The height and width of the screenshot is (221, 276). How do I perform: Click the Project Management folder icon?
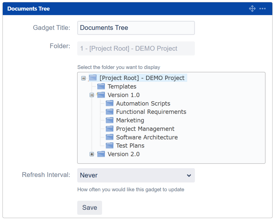[110, 129]
